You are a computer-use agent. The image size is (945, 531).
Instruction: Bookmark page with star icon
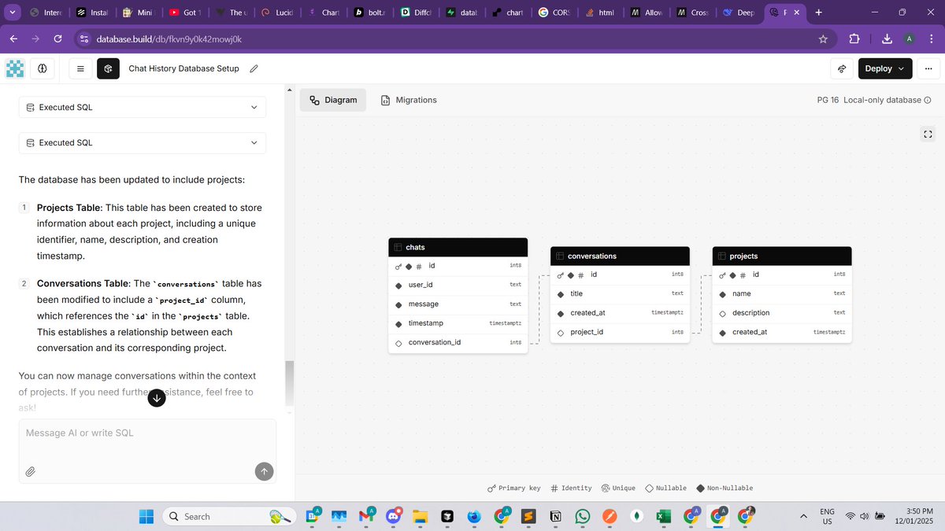[x=823, y=39]
